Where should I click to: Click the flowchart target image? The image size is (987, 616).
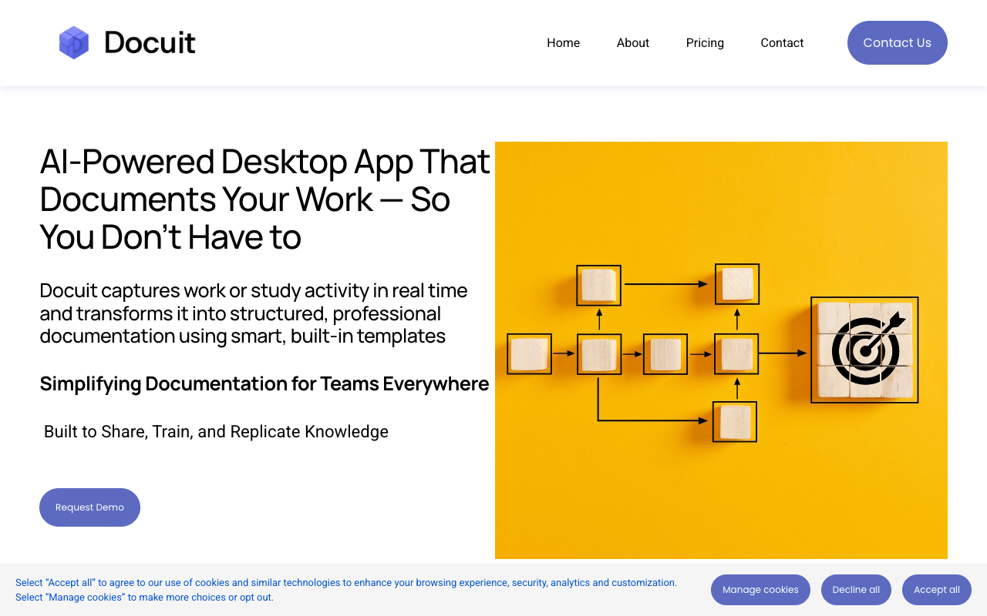(721, 350)
